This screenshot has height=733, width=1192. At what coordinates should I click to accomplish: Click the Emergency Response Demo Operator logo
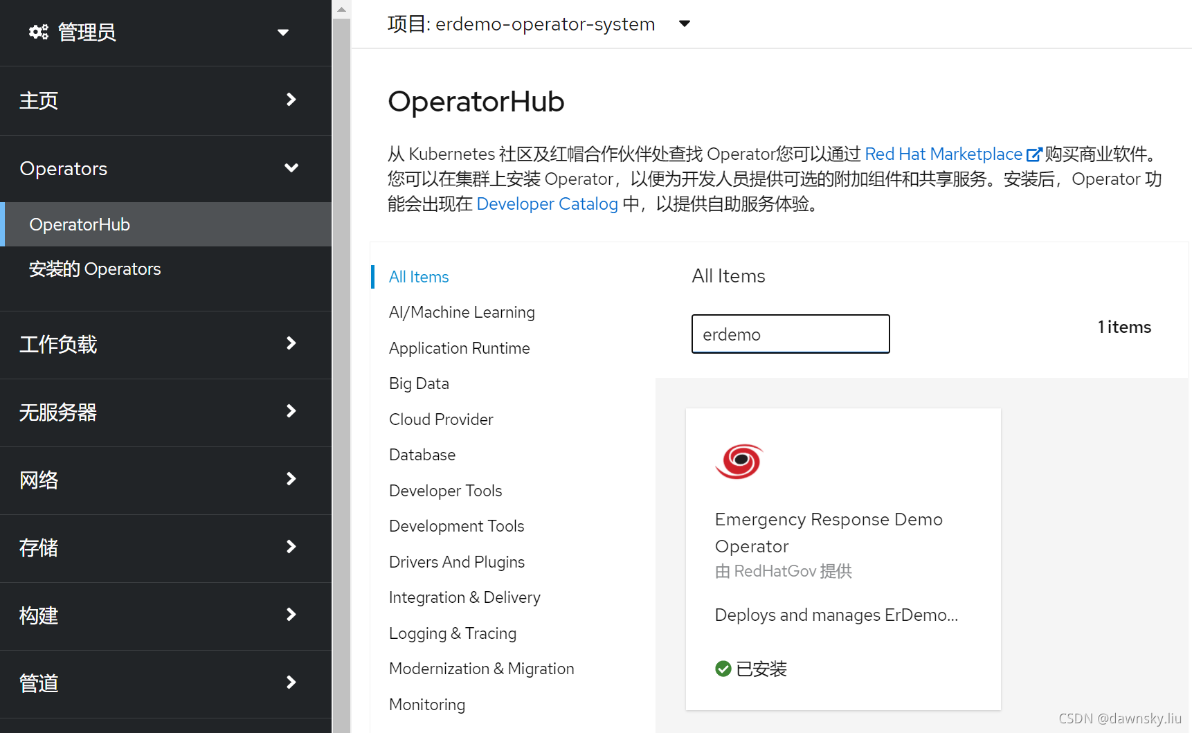coord(739,462)
